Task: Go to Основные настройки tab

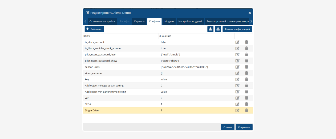Action: pyautogui.click(x=102, y=21)
